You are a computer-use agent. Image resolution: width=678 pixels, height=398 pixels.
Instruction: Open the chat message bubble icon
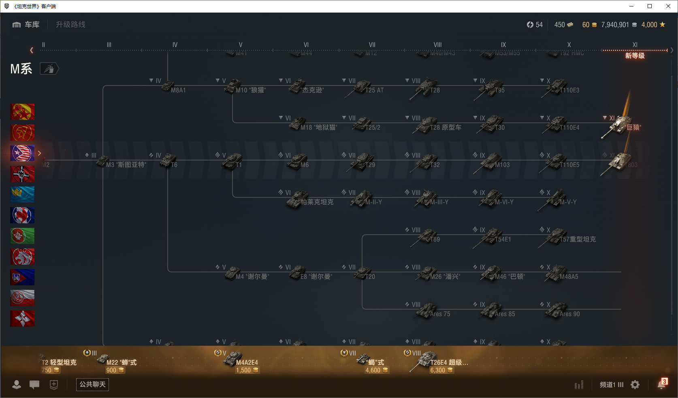(x=34, y=385)
